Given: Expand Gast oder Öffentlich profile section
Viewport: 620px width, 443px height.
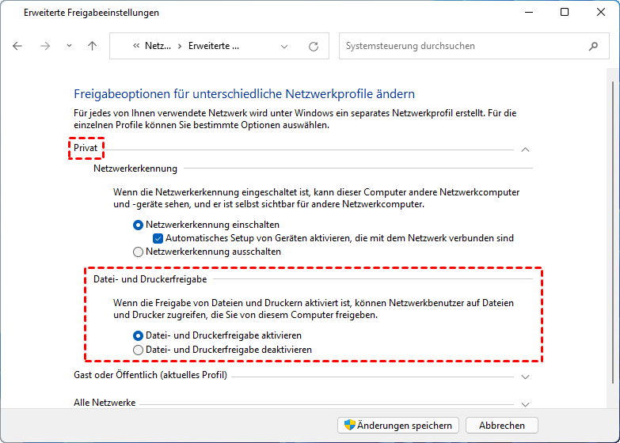Looking at the screenshot, I should tap(525, 377).
